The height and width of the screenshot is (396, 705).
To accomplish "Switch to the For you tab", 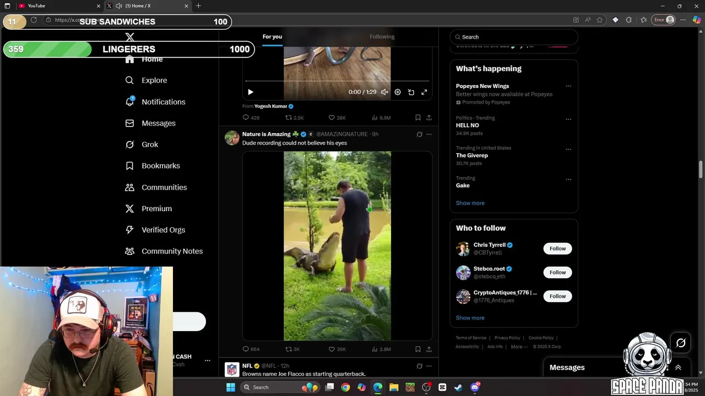I will pos(272,37).
